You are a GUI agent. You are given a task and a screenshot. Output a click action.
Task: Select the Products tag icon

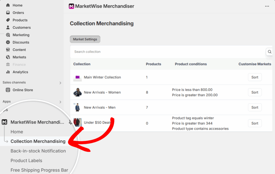[x=8, y=20]
